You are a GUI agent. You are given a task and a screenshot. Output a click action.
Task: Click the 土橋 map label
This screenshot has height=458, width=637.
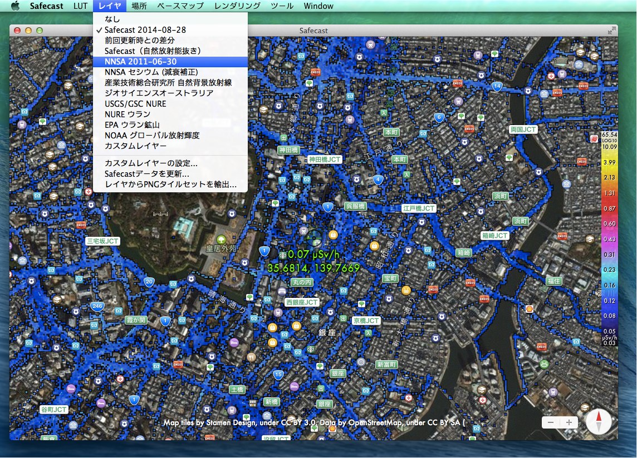point(237,390)
